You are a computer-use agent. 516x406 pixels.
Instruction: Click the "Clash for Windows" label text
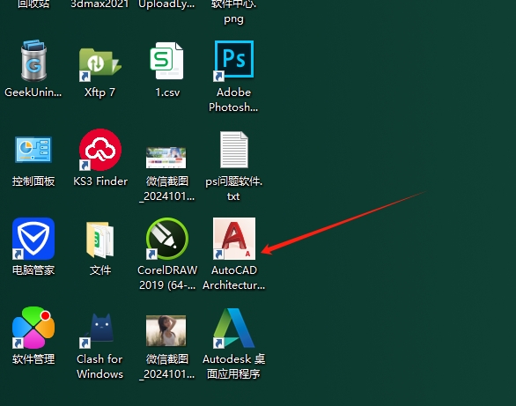click(x=100, y=366)
